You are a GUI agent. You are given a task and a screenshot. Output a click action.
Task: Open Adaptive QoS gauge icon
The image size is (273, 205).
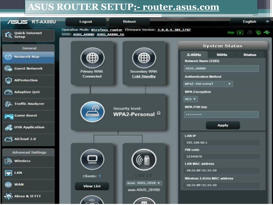point(8,92)
